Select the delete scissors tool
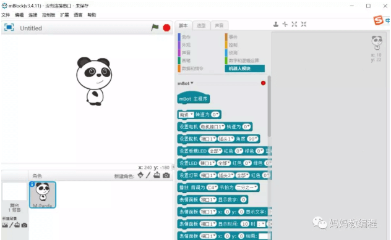This screenshot has width=391, height=240. [x=285, y=24]
